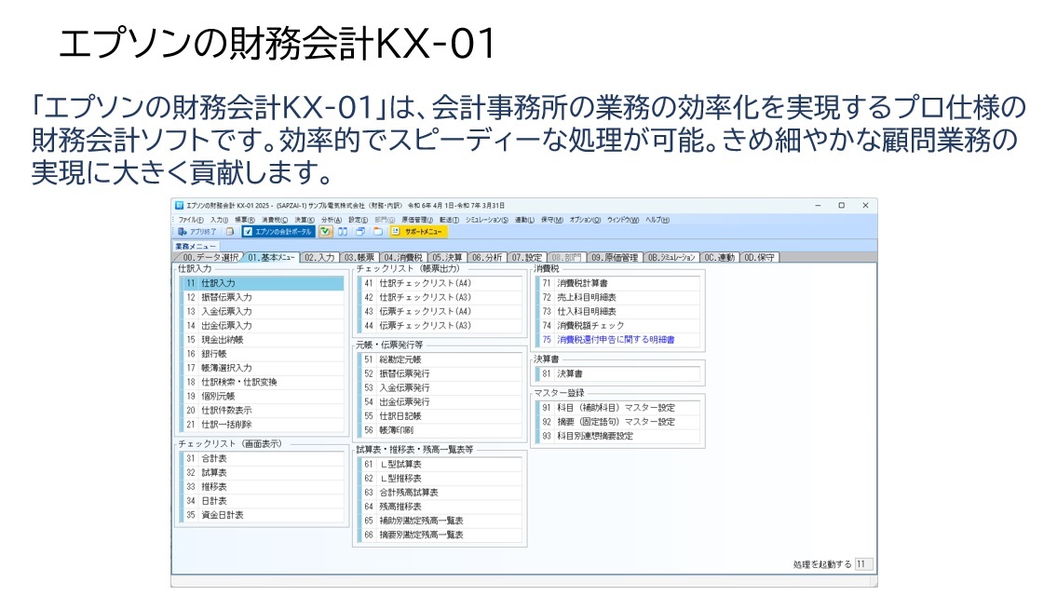1057x596 pixels.
Task: Select 91 科目(補助科目)マスター設定
Action: (618, 408)
